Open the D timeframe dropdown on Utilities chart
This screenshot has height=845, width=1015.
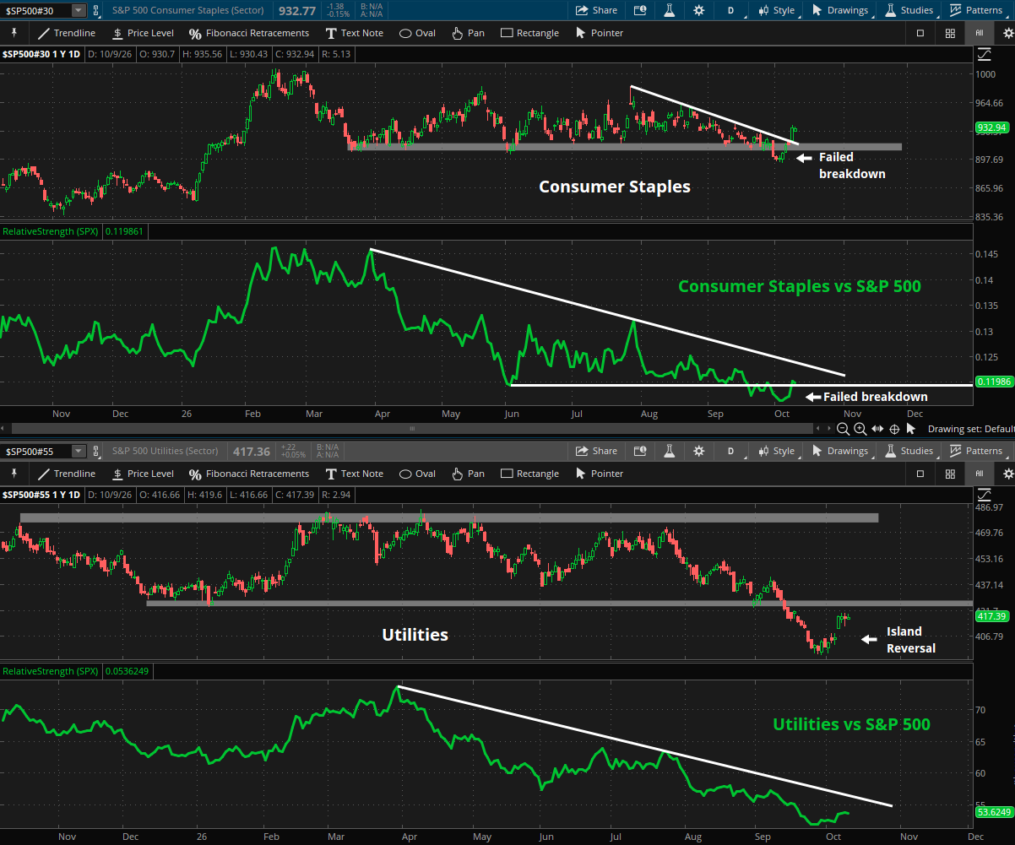(730, 451)
